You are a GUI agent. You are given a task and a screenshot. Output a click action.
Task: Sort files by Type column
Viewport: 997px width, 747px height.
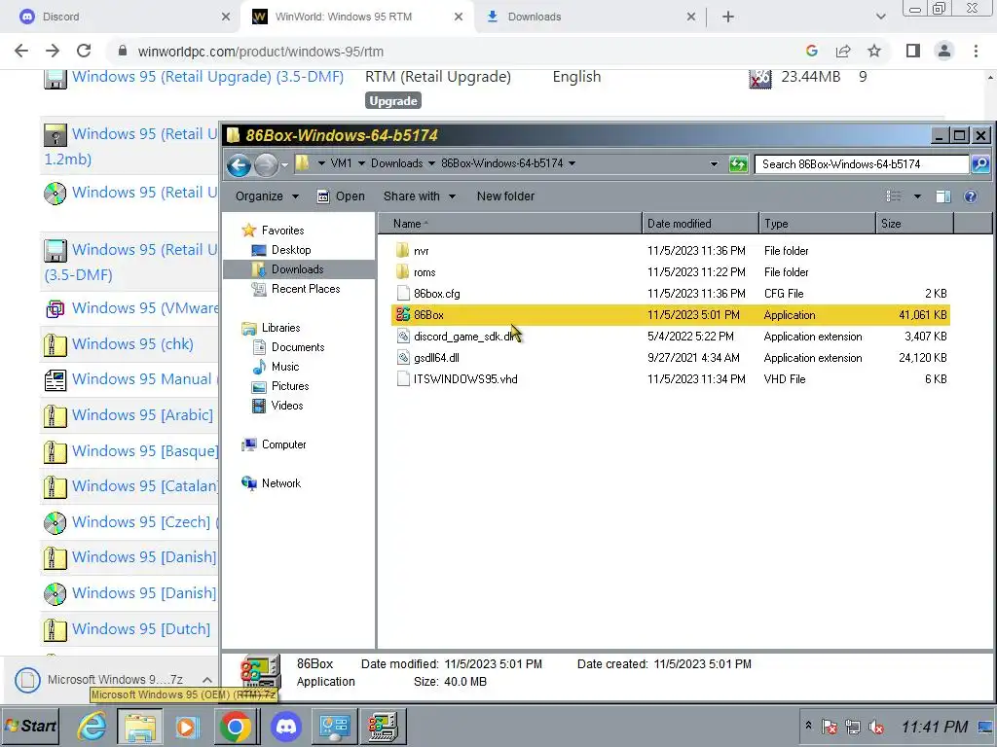pos(818,224)
